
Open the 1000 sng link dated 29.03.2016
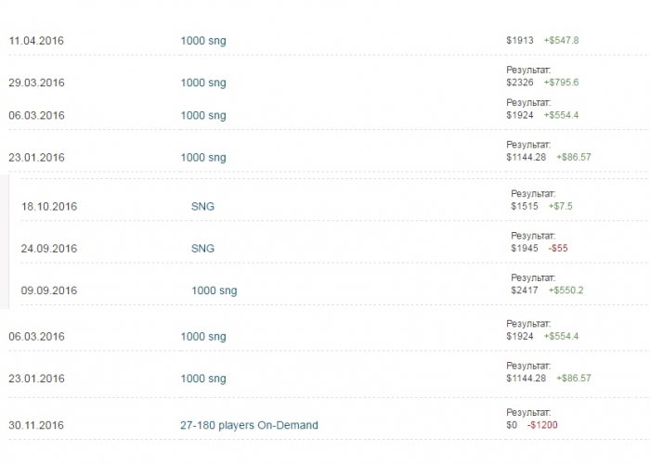click(202, 83)
